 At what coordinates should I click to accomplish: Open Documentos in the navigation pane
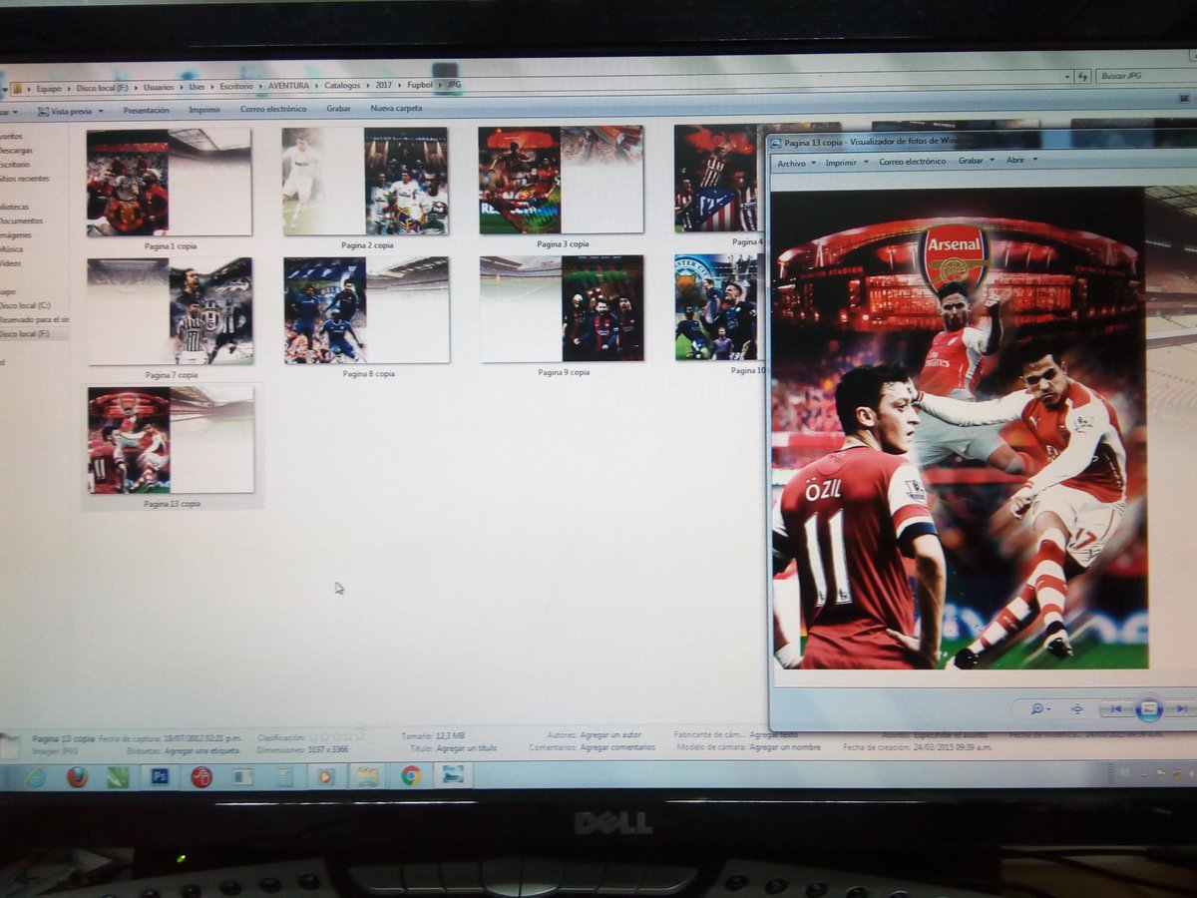click(x=21, y=221)
